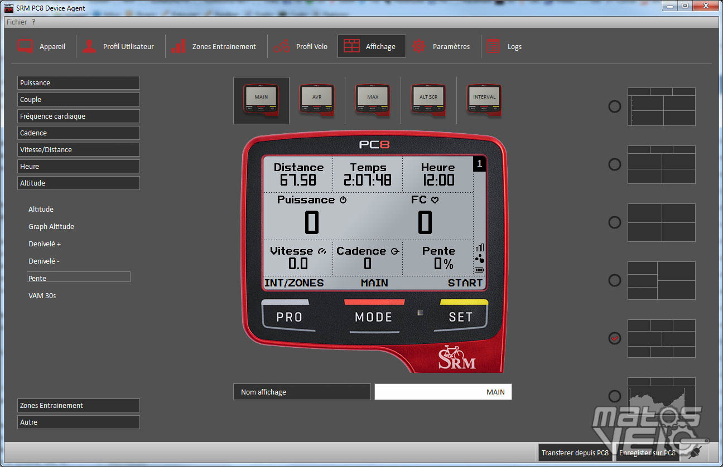Select Graph Altitude field
Viewport: 723px width, 467px height.
51,227
